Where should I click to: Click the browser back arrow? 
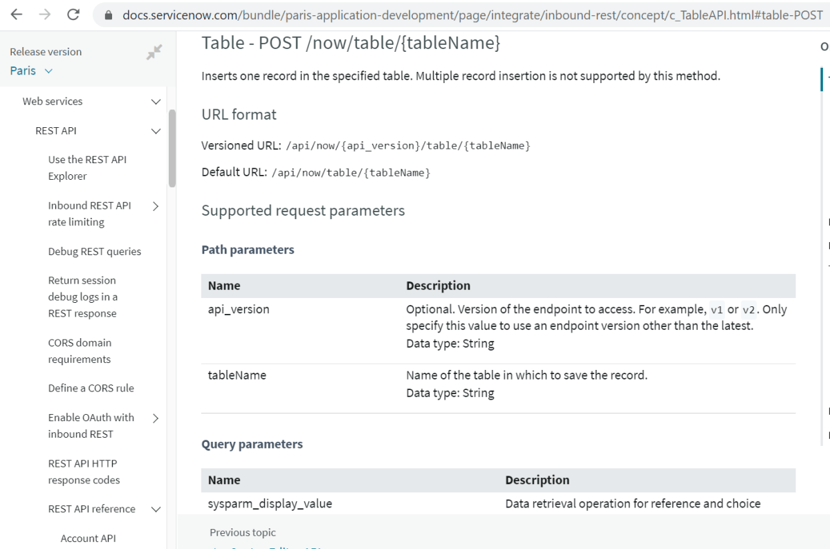(17, 15)
